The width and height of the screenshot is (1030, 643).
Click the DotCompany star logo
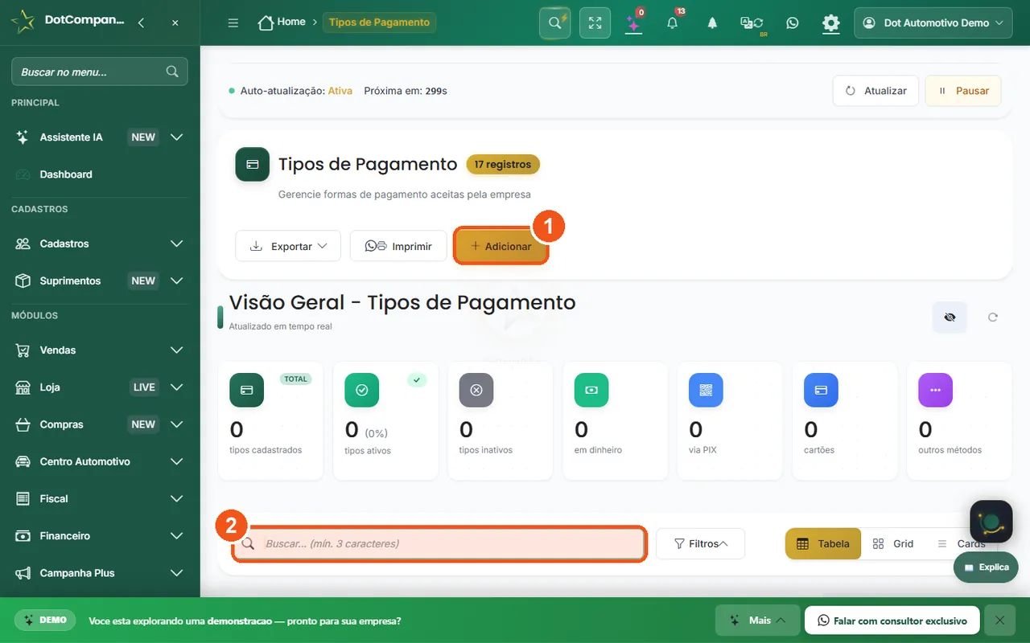coord(23,22)
